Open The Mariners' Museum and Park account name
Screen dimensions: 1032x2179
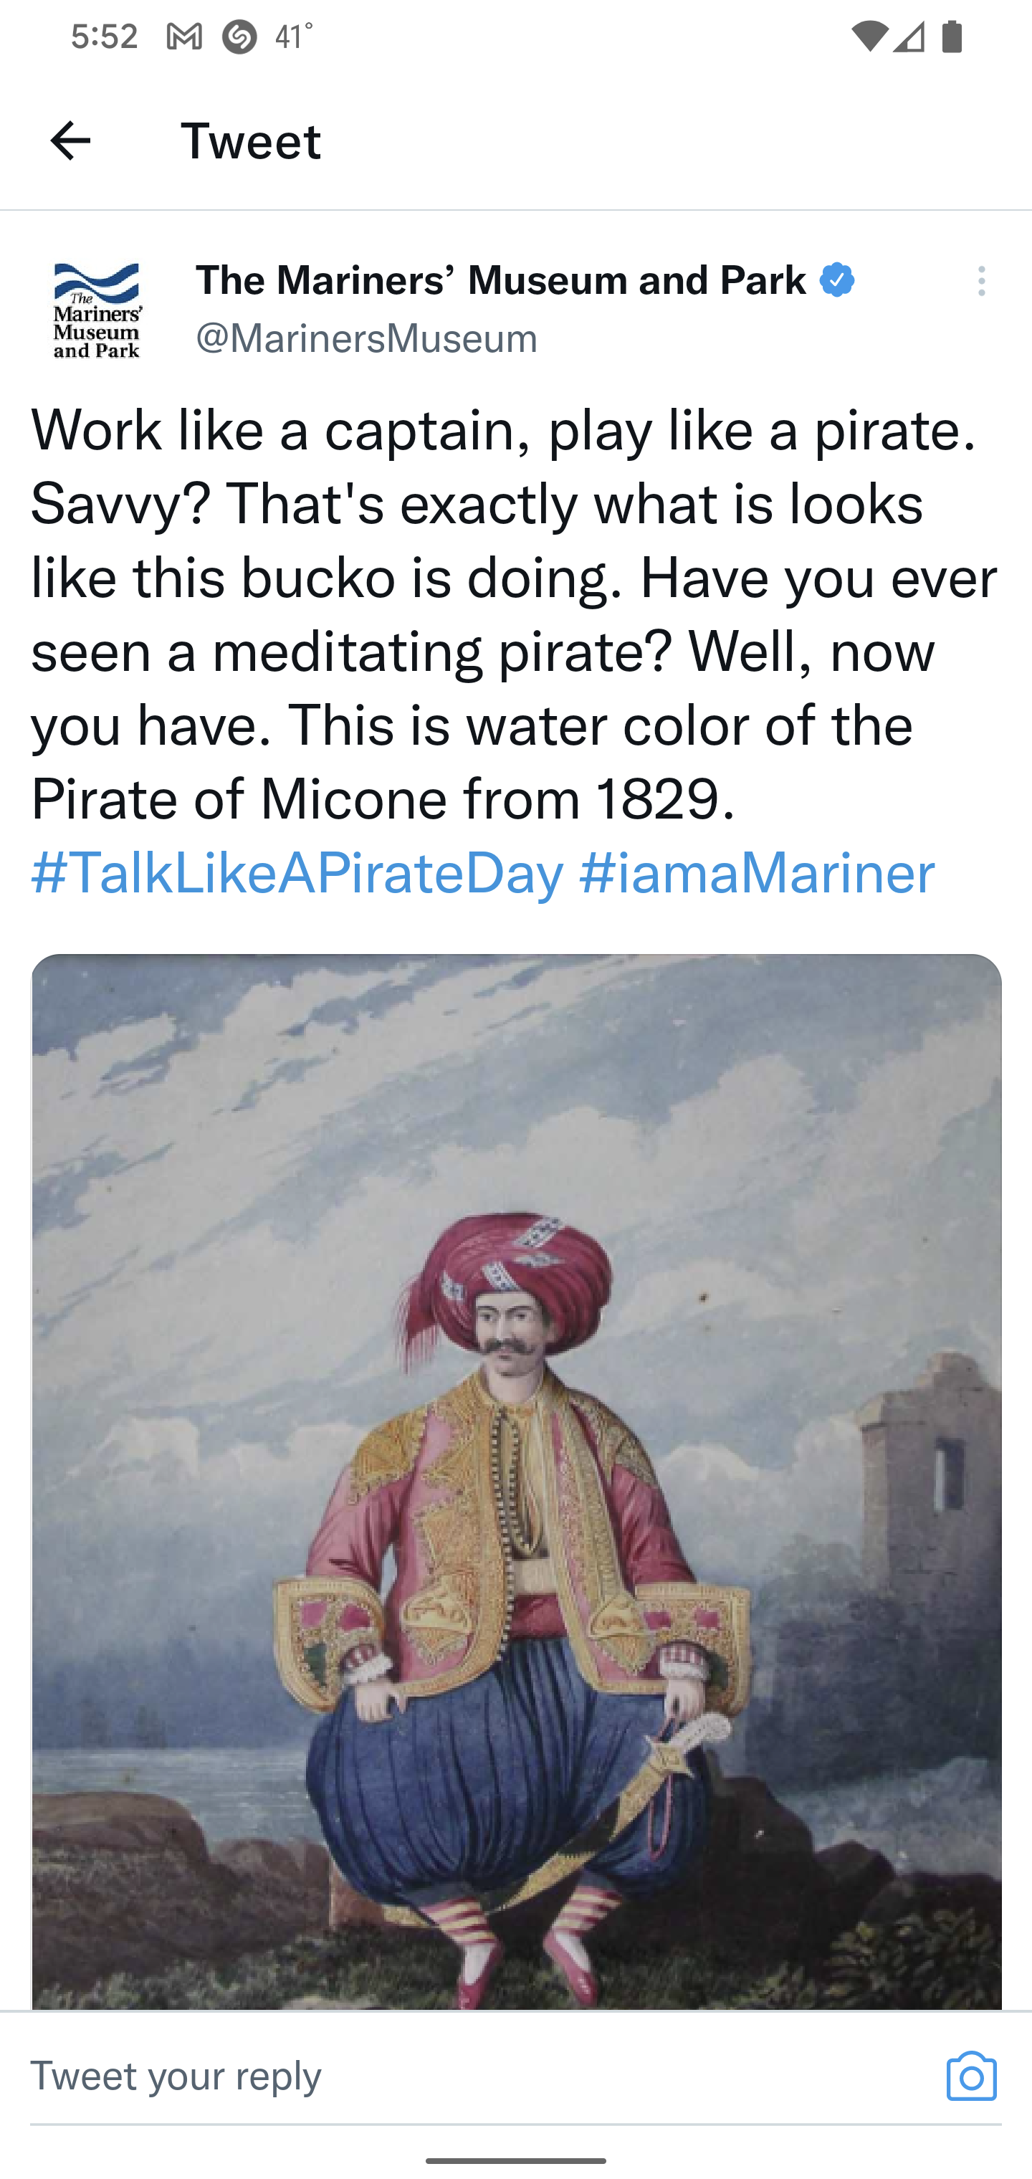[500, 280]
